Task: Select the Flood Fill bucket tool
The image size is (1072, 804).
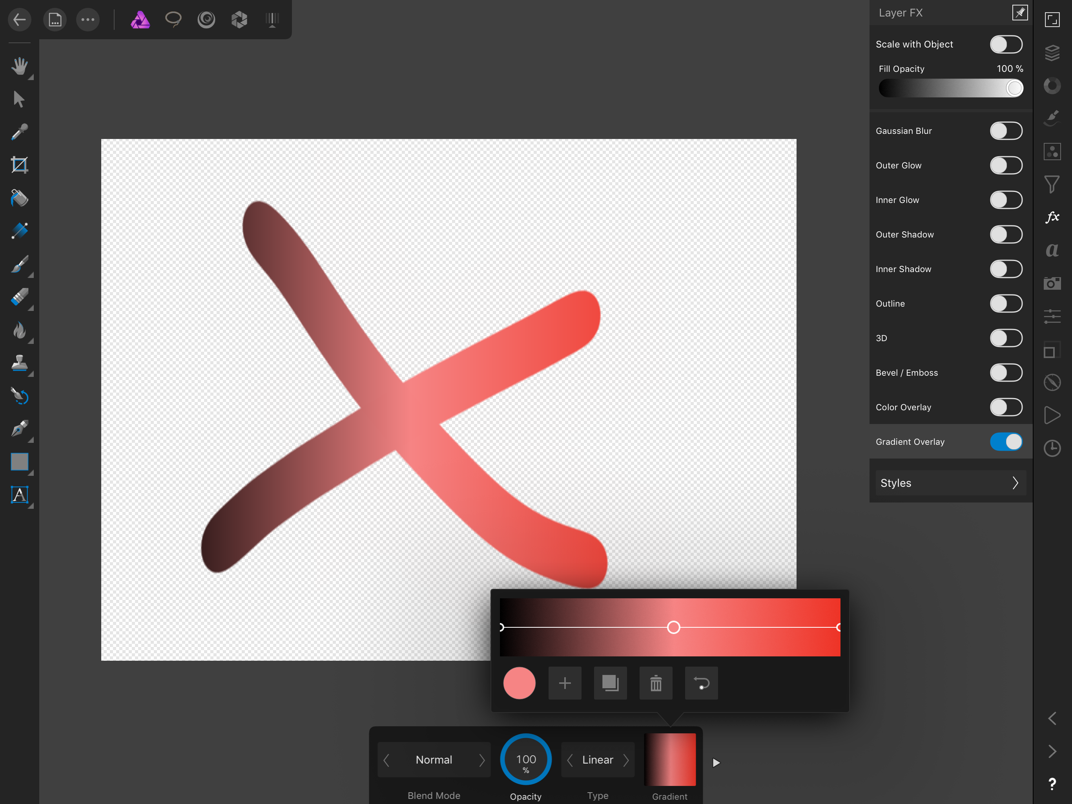Action: [19, 198]
